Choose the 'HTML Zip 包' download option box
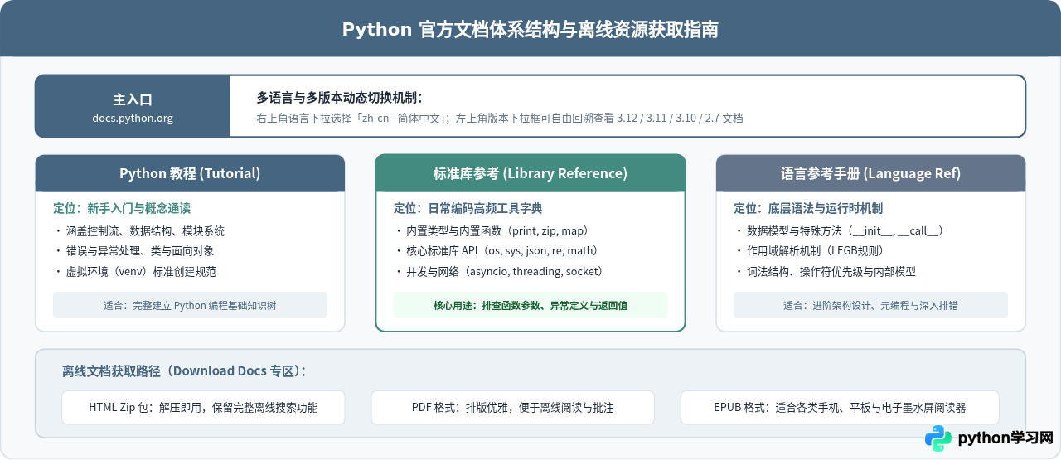The height and width of the screenshot is (460, 1061). pos(203,408)
